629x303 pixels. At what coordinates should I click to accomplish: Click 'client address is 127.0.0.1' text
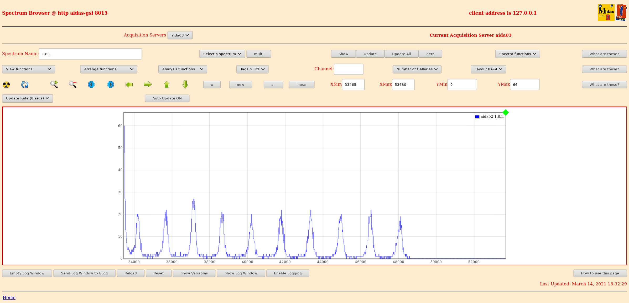(x=503, y=13)
